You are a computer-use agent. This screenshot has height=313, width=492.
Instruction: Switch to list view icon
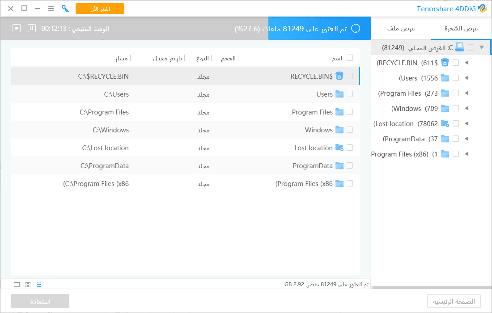tap(38, 284)
